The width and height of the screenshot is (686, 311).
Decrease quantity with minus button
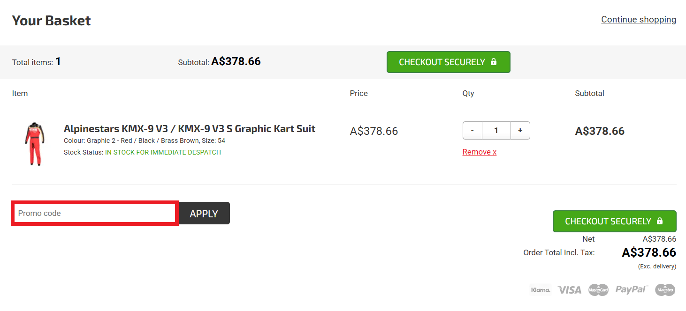click(473, 131)
